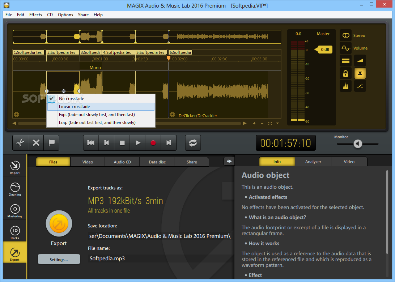
Task: Open the CD menu
Action: pyautogui.click(x=50, y=14)
